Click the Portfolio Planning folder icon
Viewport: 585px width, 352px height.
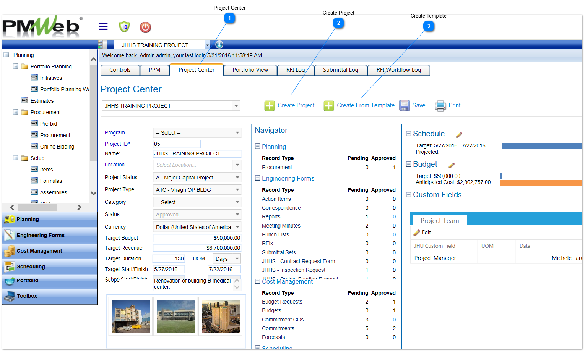coord(24,66)
